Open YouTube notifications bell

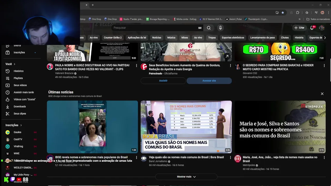312,28
